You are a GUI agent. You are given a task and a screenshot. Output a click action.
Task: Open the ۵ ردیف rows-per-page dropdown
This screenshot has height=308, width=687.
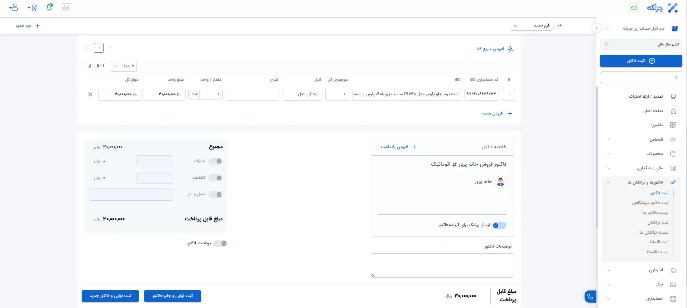tap(123, 66)
